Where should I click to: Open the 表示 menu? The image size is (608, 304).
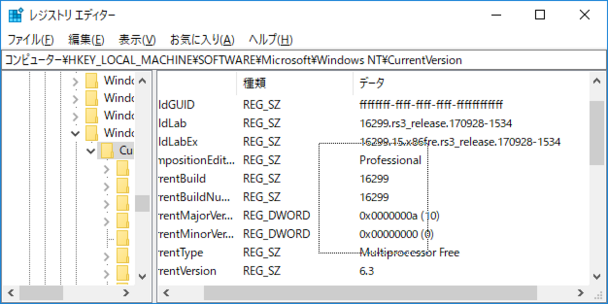pos(137,40)
